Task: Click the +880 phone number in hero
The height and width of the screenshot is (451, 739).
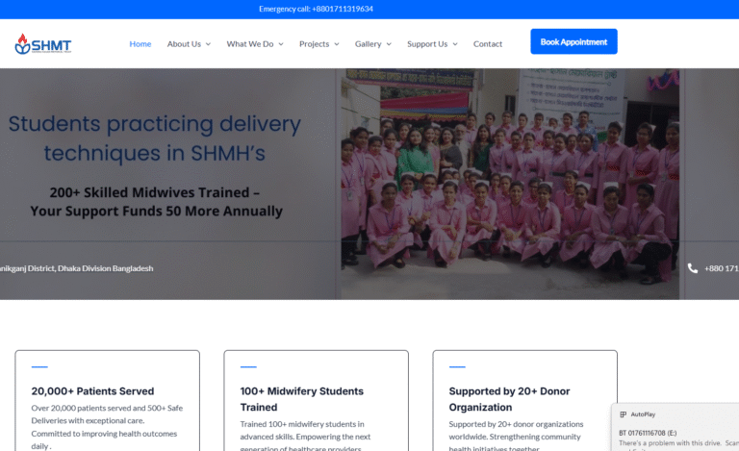Action: coord(722,268)
